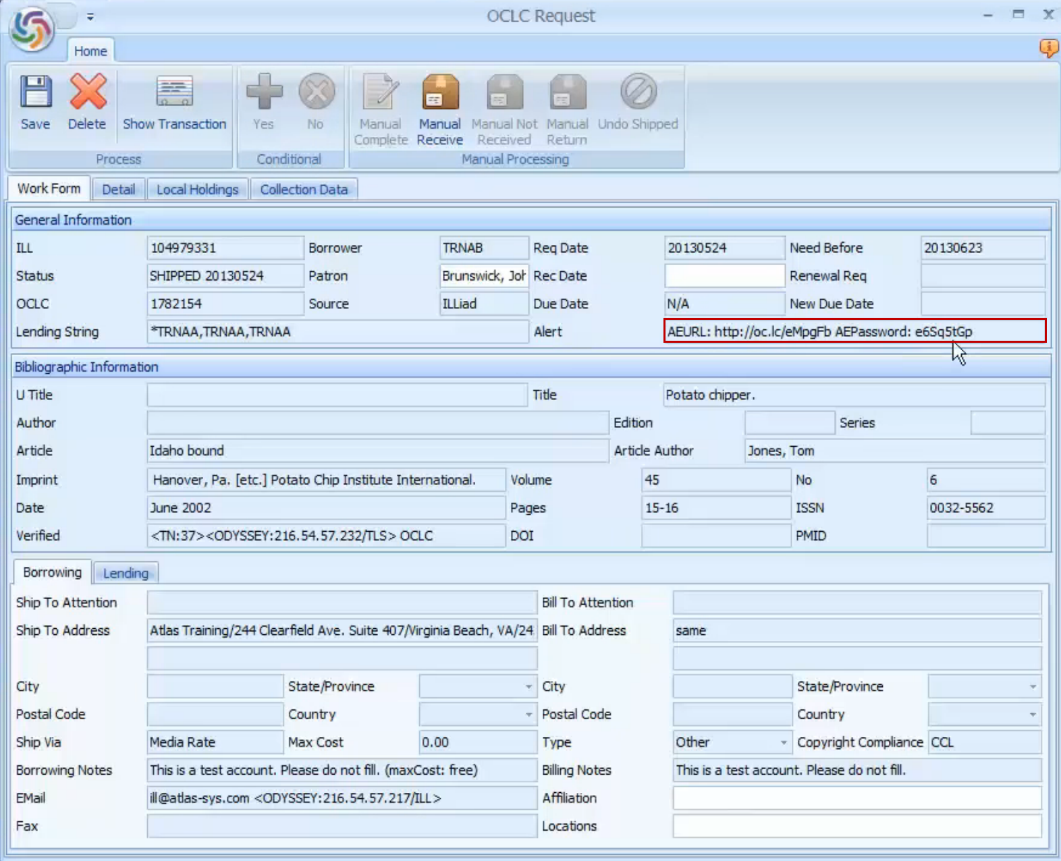Open the quick access toolbar customize arrow
Viewport: 1061px width, 861px height.
tap(90, 17)
